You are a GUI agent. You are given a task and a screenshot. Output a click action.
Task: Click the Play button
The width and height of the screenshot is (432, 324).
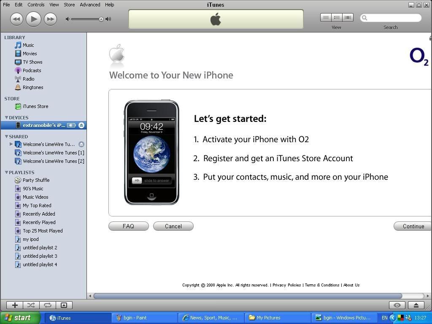pos(33,19)
